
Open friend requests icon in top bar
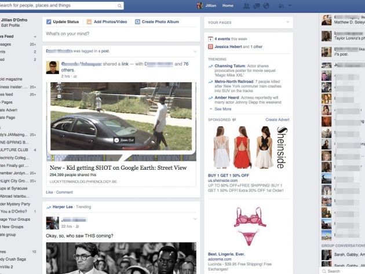(246, 6)
